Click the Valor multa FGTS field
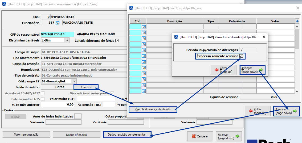 click(x=96, y=99)
